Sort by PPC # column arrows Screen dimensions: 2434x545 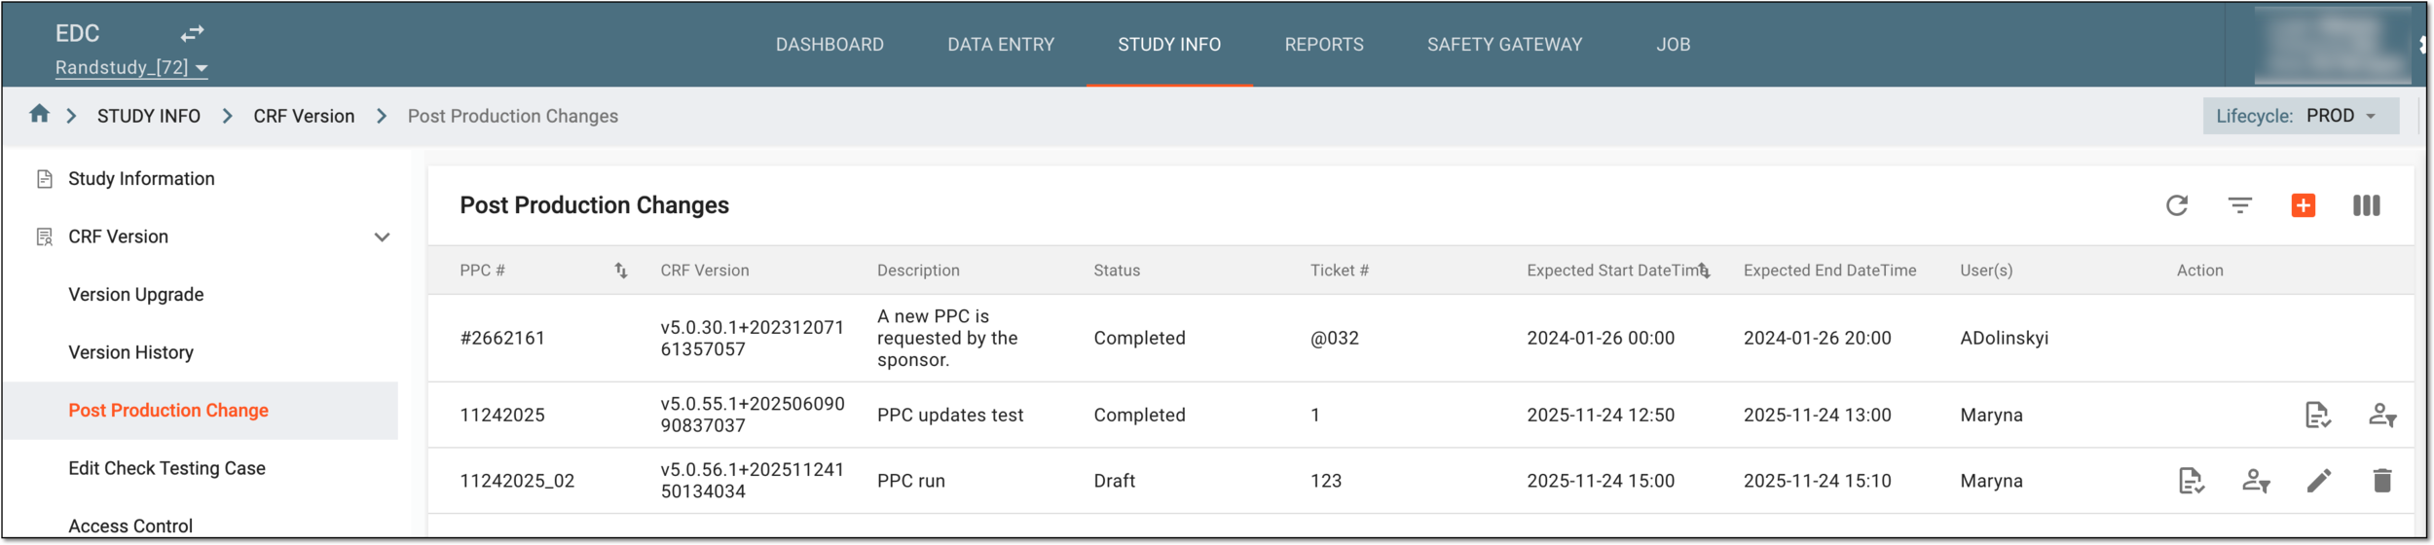pos(621,271)
